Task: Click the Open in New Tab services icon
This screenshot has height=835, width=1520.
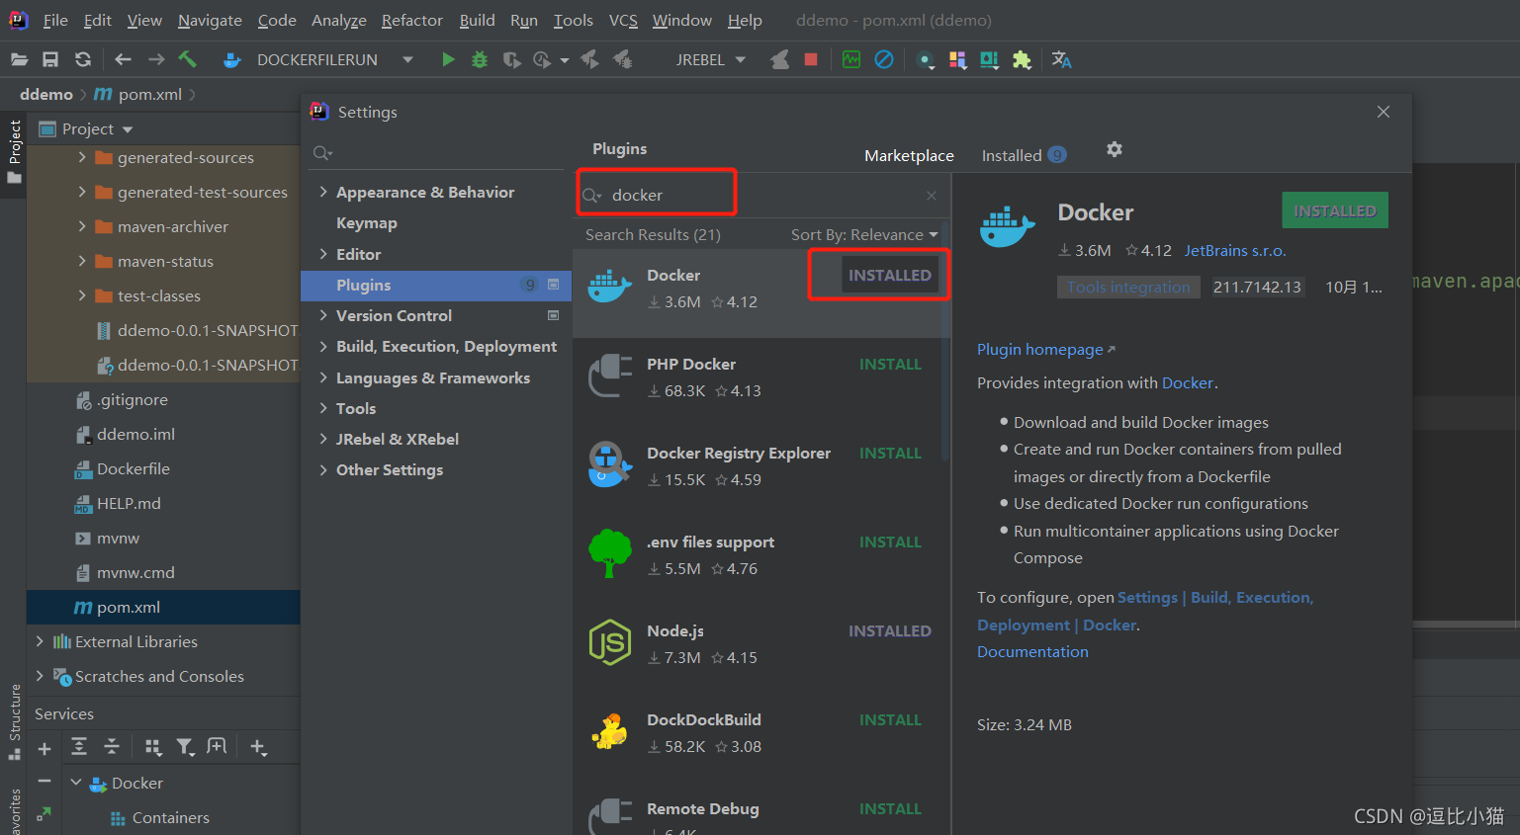Action: [x=217, y=747]
